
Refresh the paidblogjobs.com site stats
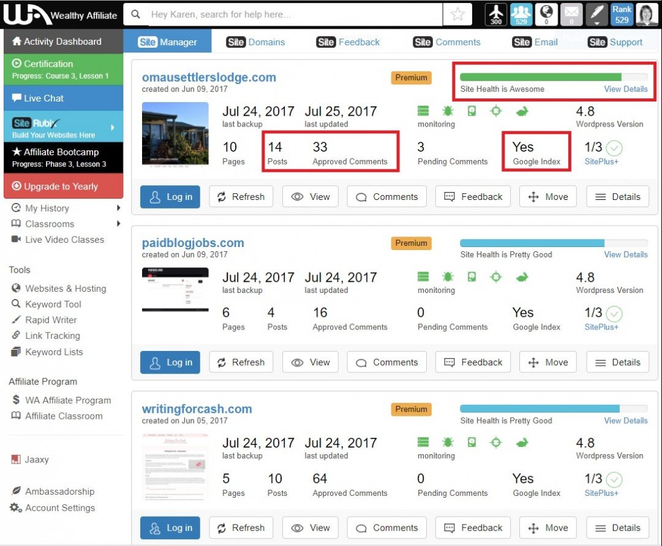(241, 362)
